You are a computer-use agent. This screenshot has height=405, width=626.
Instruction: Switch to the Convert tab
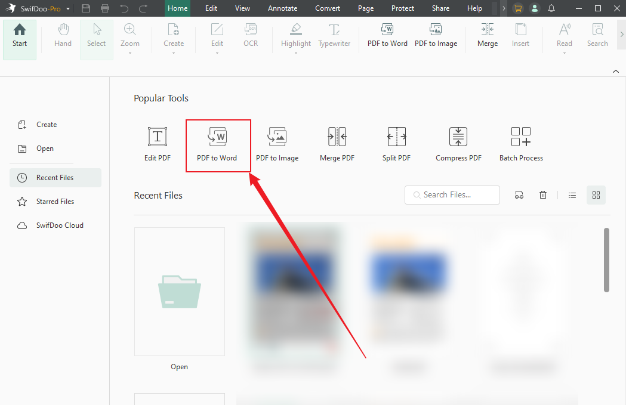[x=328, y=8]
